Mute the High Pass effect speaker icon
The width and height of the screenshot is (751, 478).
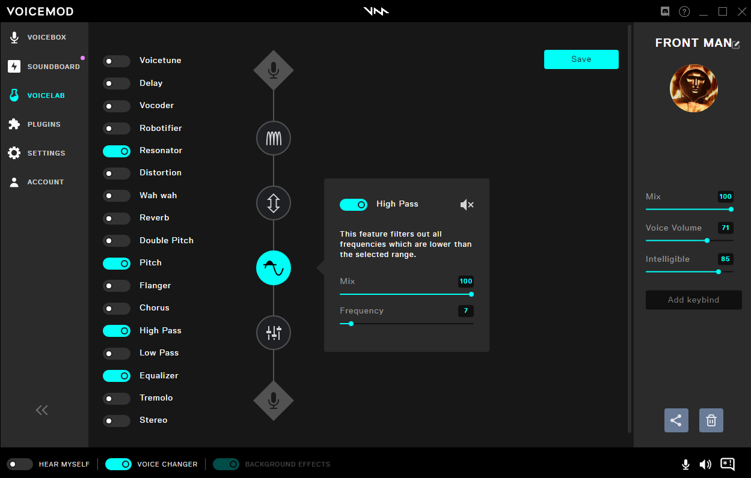coord(467,205)
